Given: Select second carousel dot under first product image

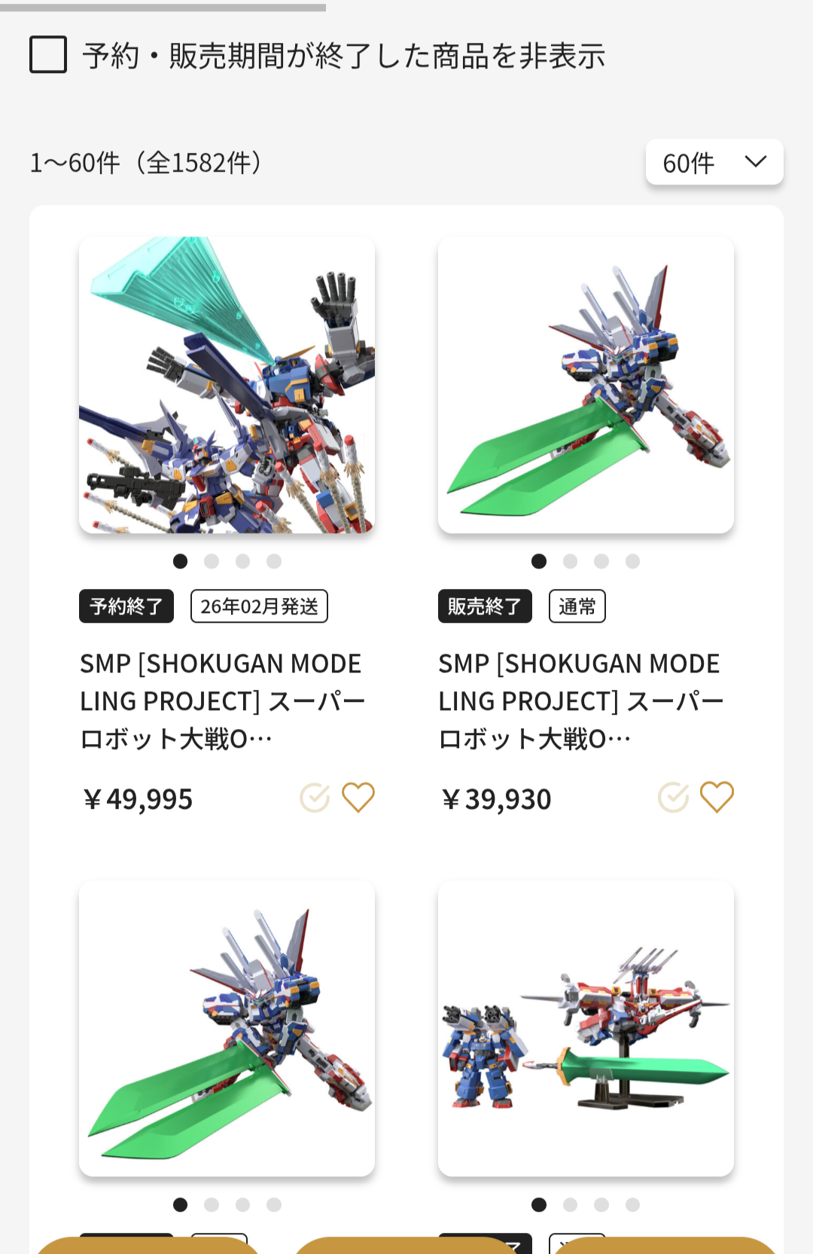Looking at the screenshot, I should pos(212,561).
